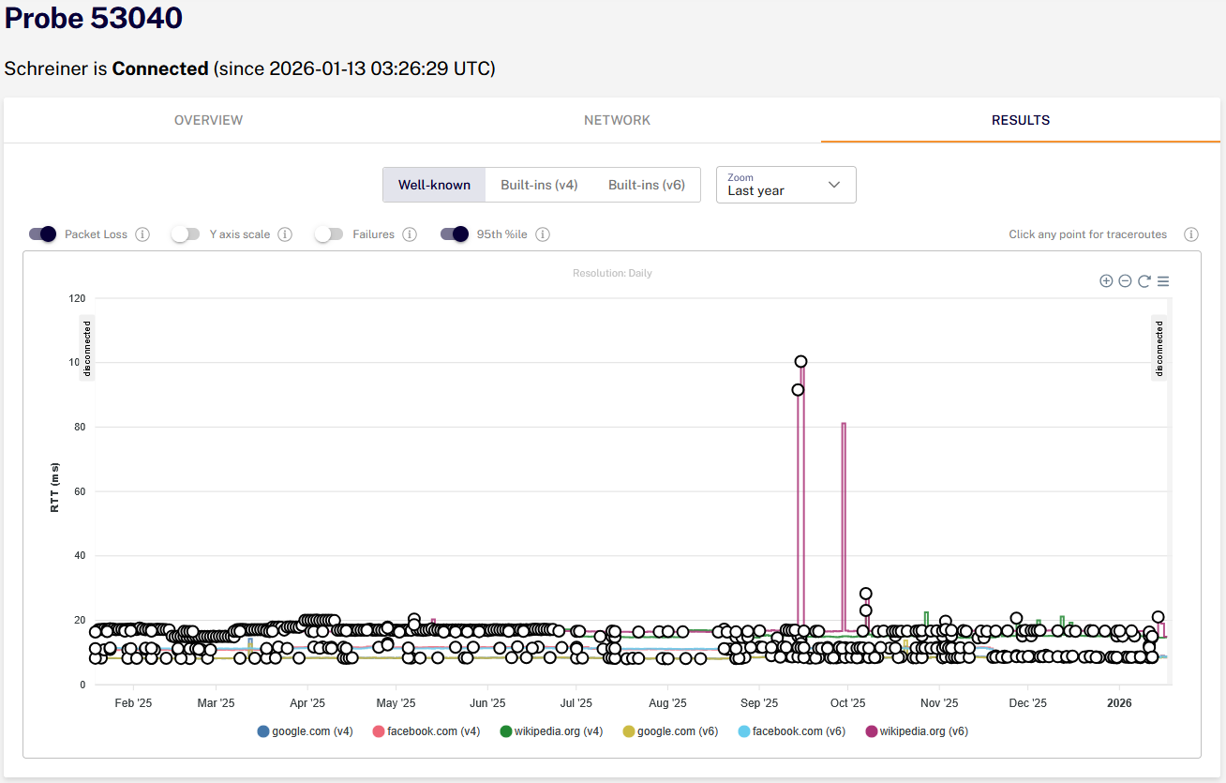The image size is (1226, 783).
Task: Switch to the Overview tab
Action: click(208, 120)
